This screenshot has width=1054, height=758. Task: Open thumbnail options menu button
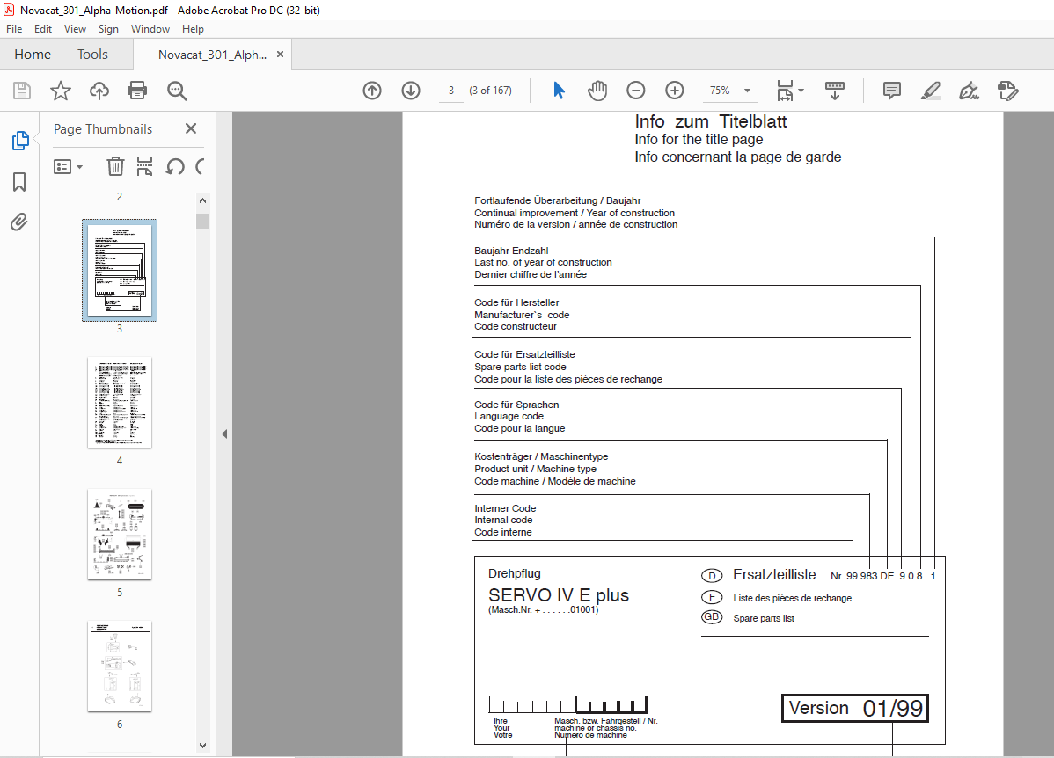click(68, 166)
